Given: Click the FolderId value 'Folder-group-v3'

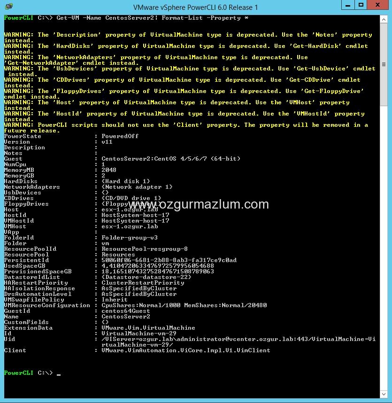Looking at the screenshot, I should click(x=130, y=238).
